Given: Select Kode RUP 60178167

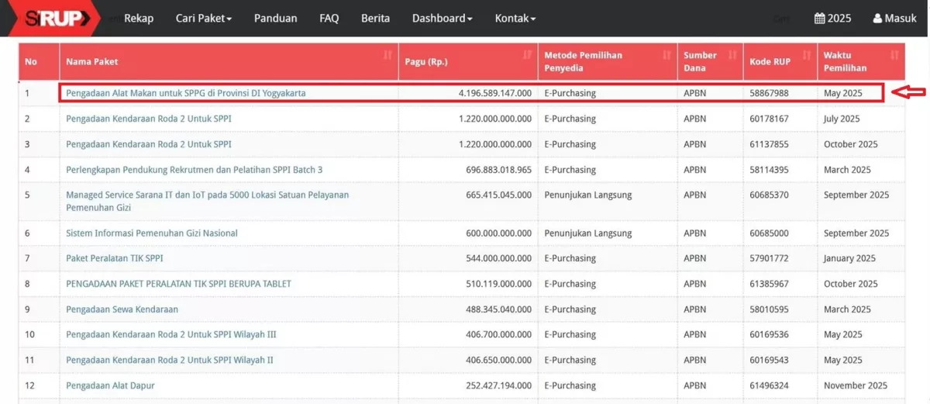Looking at the screenshot, I should click(769, 119).
